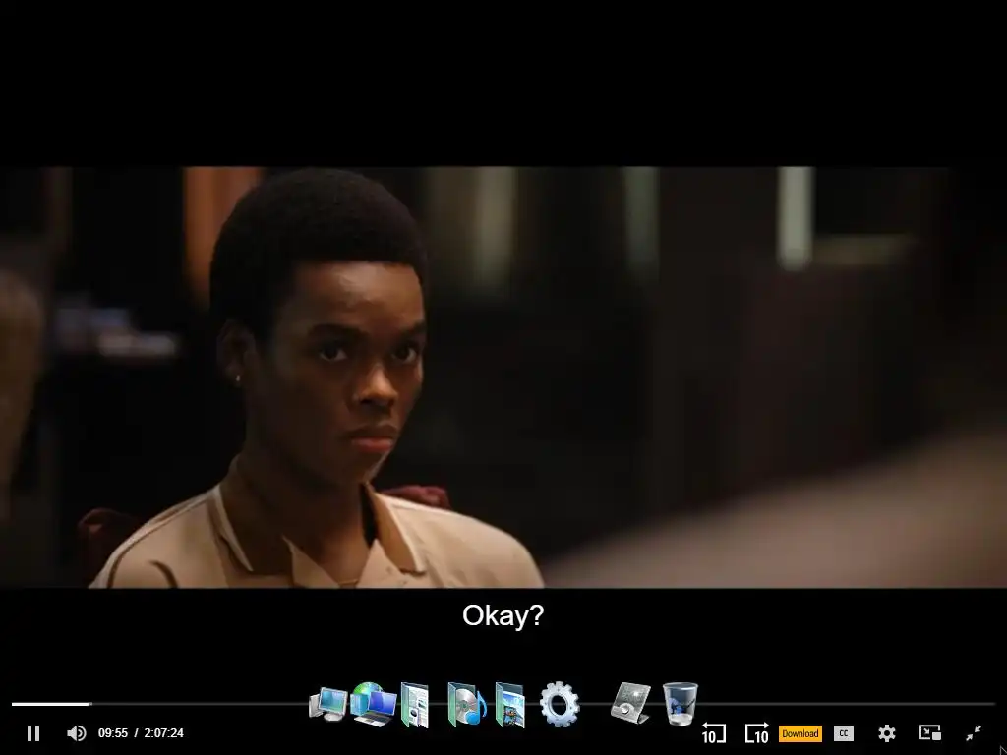This screenshot has width=1007, height=755.
Task: Open video player settings gear
Action: (886, 733)
